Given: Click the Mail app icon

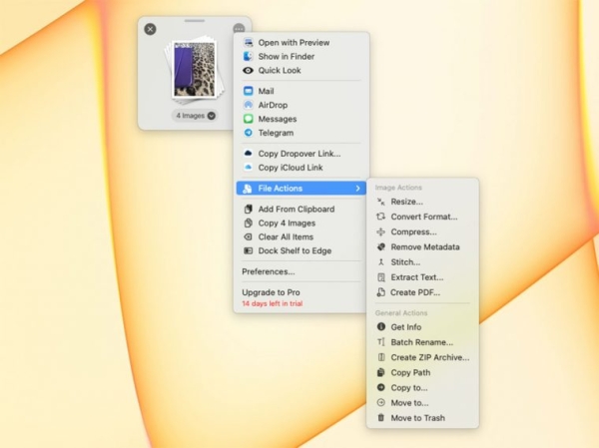Looking at the screenshot, I should (249, 91).
